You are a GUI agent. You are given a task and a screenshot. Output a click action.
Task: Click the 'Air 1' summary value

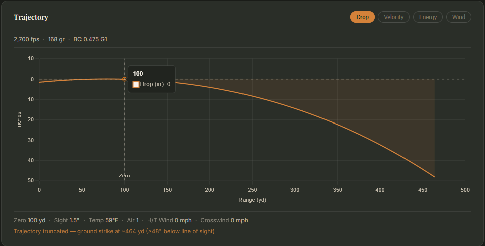tap(133, 220)
